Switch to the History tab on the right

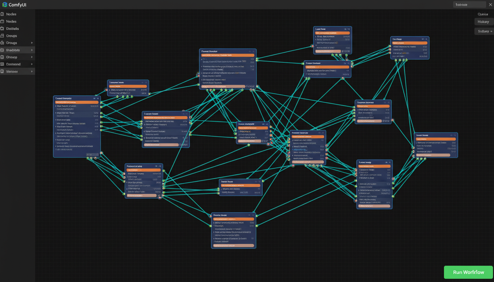click(x=483, y=22)
